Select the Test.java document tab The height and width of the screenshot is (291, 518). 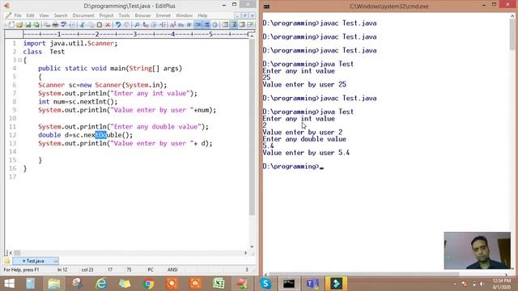[35, 261]
